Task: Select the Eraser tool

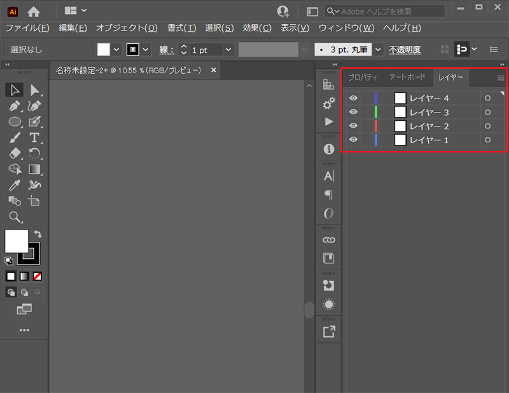Action: 15,153
